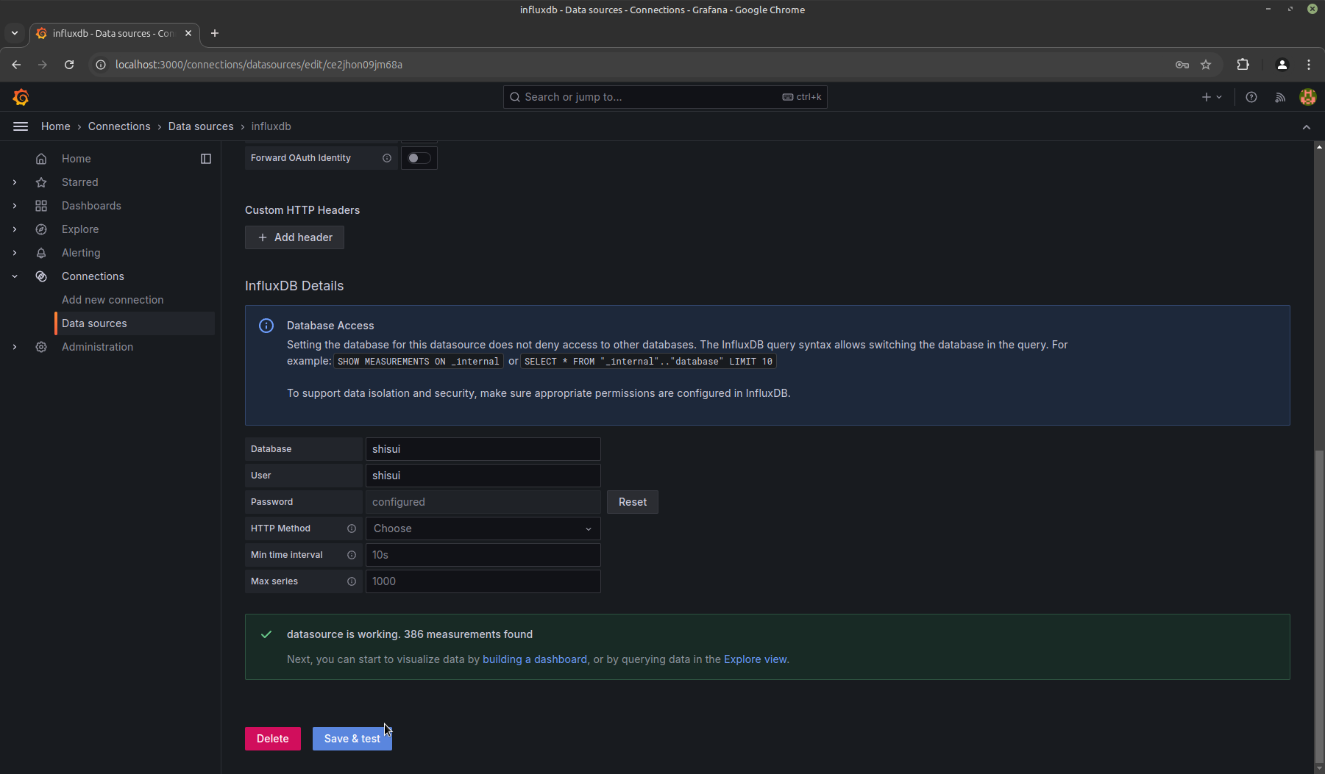Screen dimensions: 1325x774
Task: Click the Alerting bell icon
Action: [41, 253]
